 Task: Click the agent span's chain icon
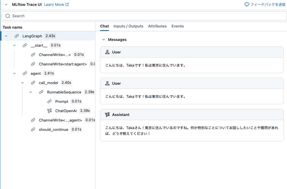pyautogui.click(x=25, y=73)
